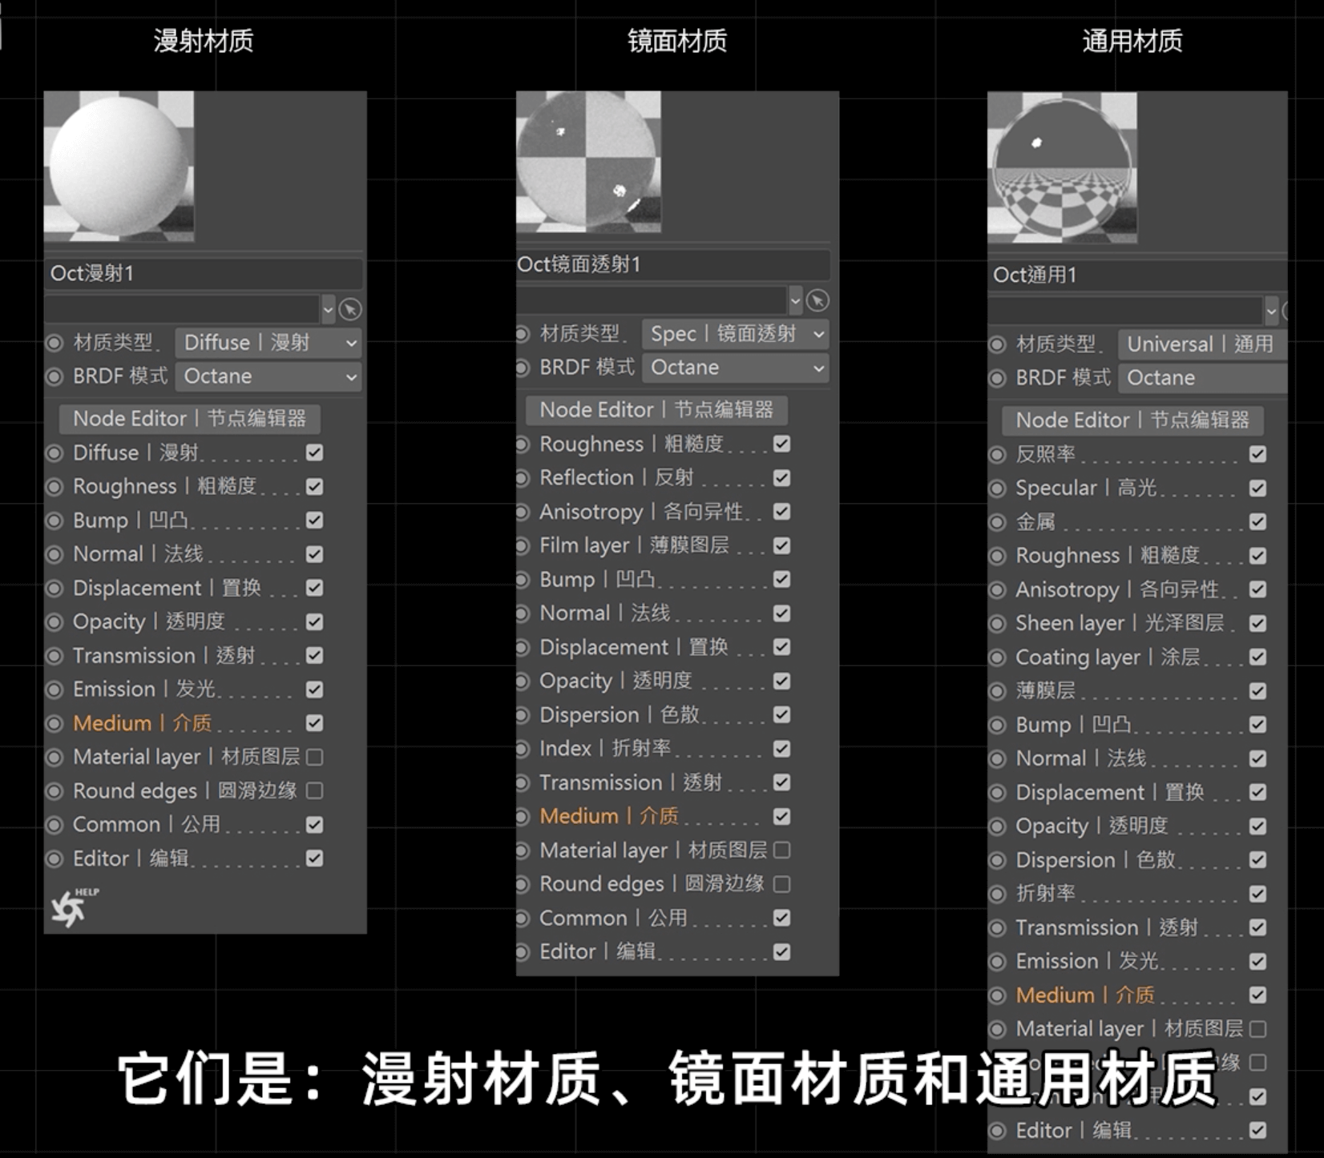Open the Spec | 镜面透射 material type dropdown
Viewport: 1324px width, 1158px height.
click(735, 334)
